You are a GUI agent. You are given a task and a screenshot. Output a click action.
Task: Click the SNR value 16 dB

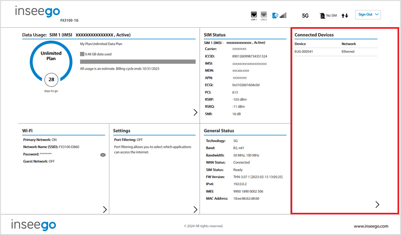(x=237, y=114)
